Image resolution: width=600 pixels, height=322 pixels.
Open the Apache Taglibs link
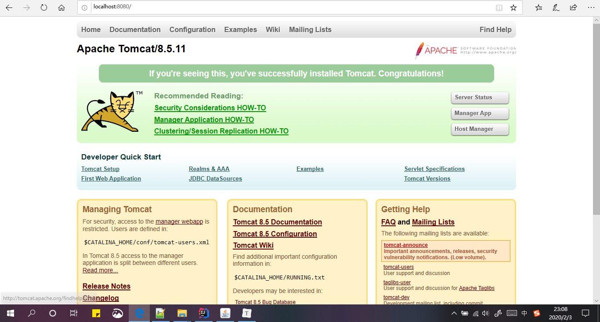[x=477, y=288]
